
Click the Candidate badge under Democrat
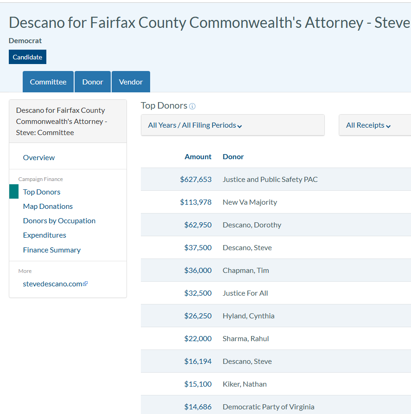tap(27, 57)
